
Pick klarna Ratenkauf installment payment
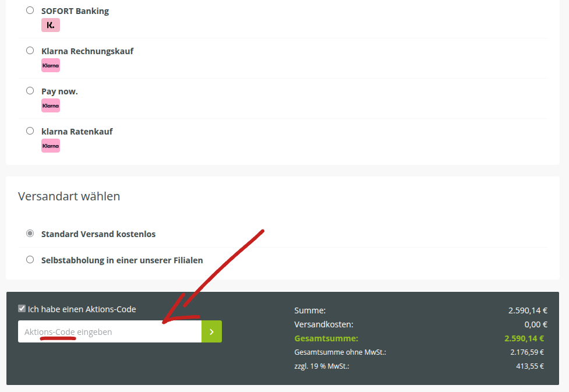30,130
